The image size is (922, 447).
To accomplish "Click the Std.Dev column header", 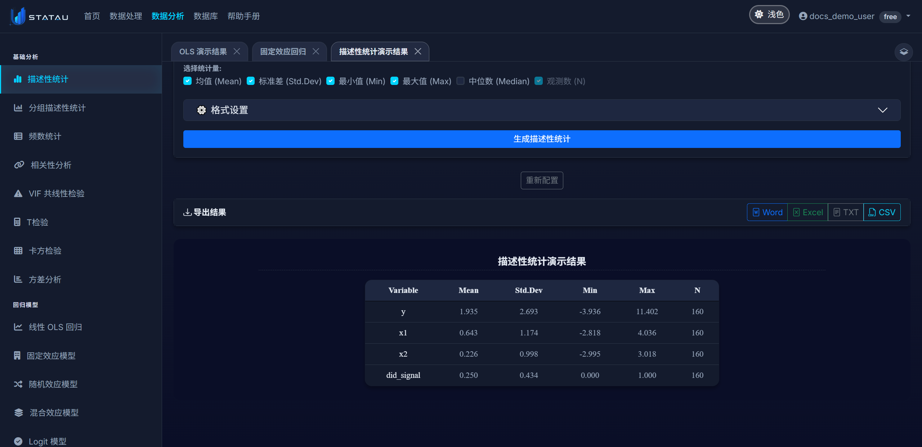I will pos(529,290).
